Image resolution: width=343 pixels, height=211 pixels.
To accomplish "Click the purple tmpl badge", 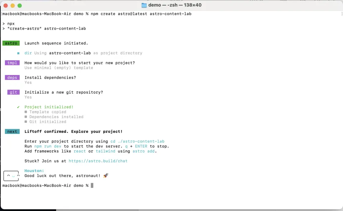I will click(x=12, y=63).
